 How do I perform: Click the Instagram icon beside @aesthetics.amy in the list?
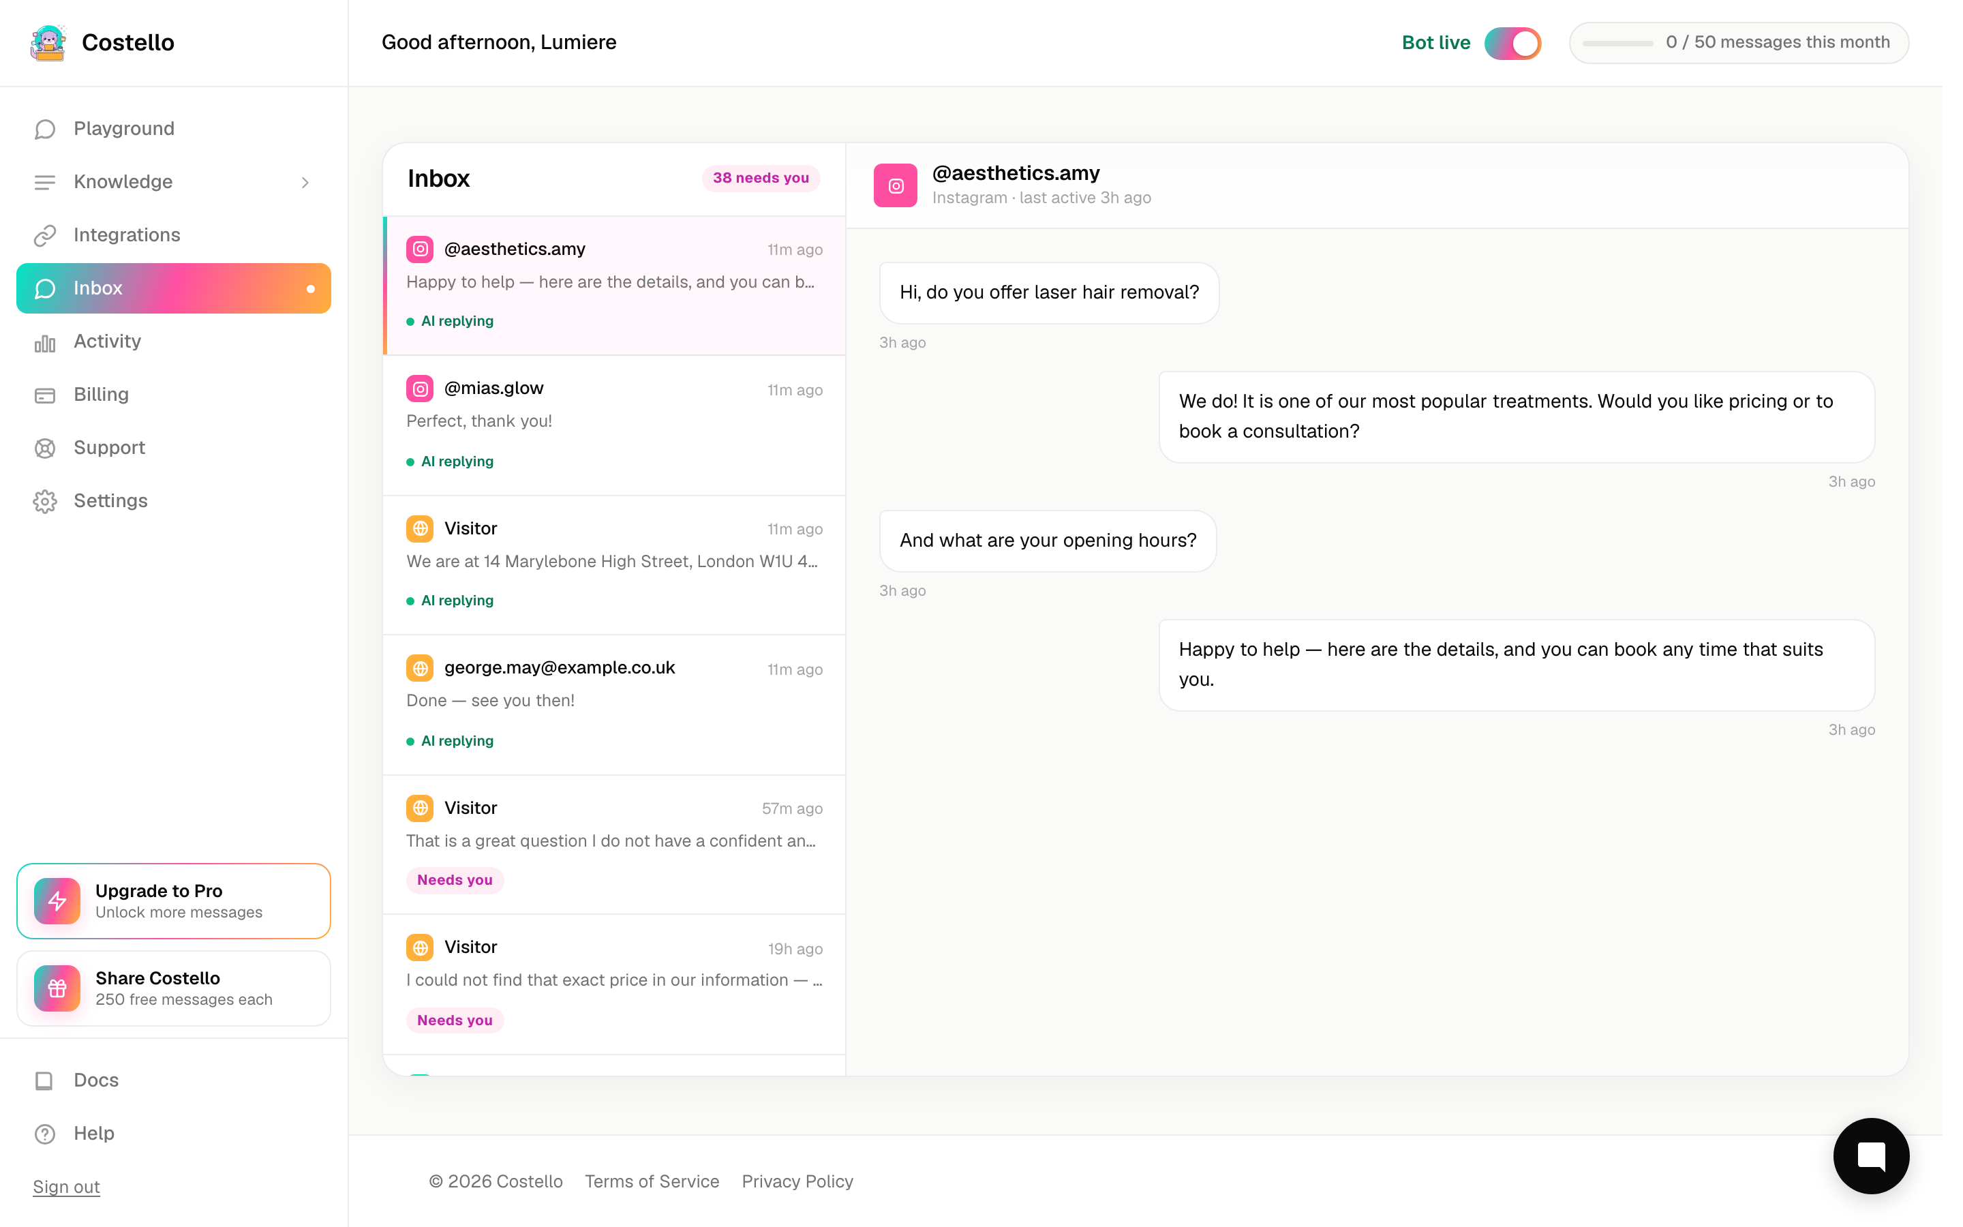(x=419, y=249)
